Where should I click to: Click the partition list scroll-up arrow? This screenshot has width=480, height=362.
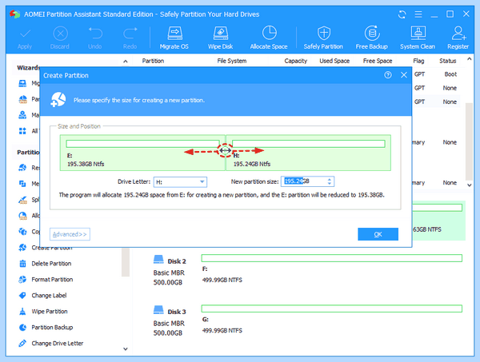(469, 59)
